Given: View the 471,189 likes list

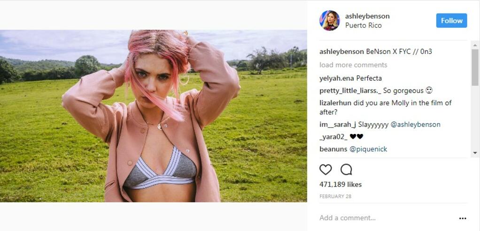Looking at the screenshot, I should (x=341, y=185).
